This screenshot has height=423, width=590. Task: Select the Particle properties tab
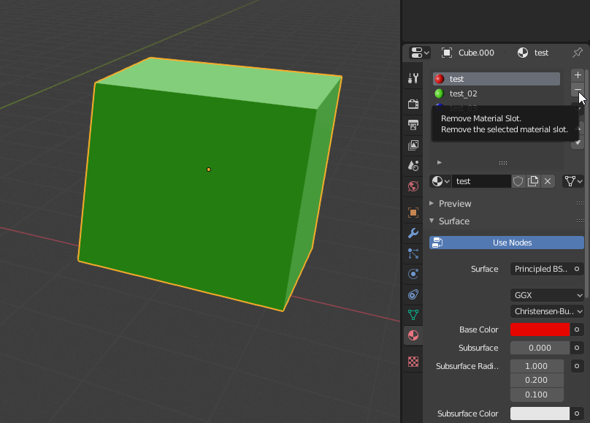point(413,254)
